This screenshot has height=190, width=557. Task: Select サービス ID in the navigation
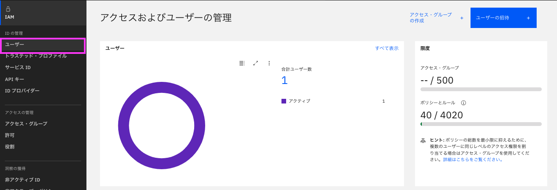pos(18,67)
